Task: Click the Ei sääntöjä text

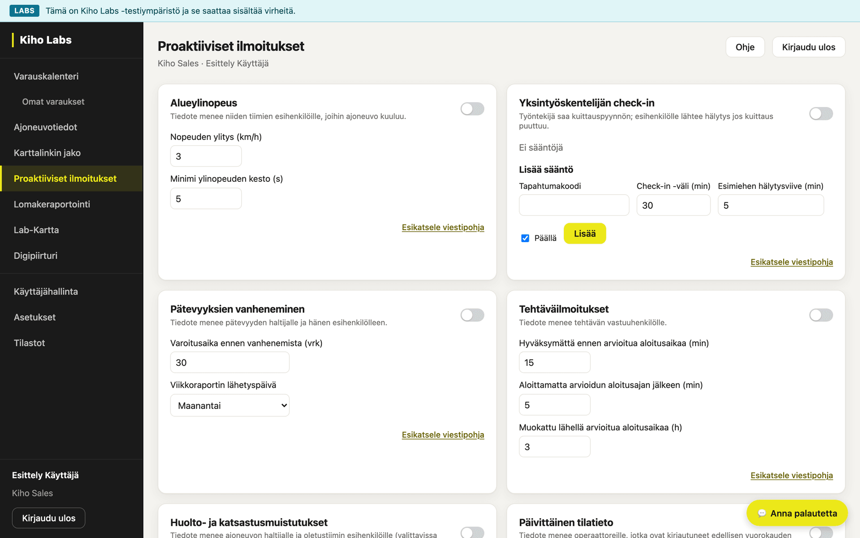Action: (541, 147)
